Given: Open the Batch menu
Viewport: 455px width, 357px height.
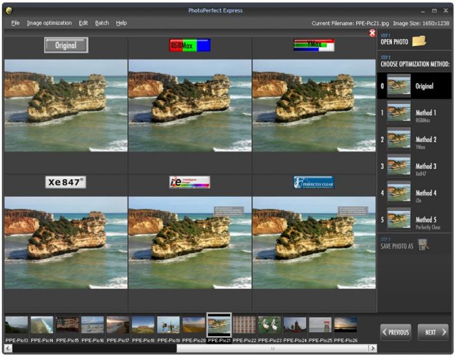Looking at the screenshot, I should (x=102, y=23).
